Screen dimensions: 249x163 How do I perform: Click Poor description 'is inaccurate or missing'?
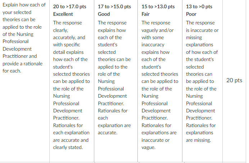click(x=202, y=34)
